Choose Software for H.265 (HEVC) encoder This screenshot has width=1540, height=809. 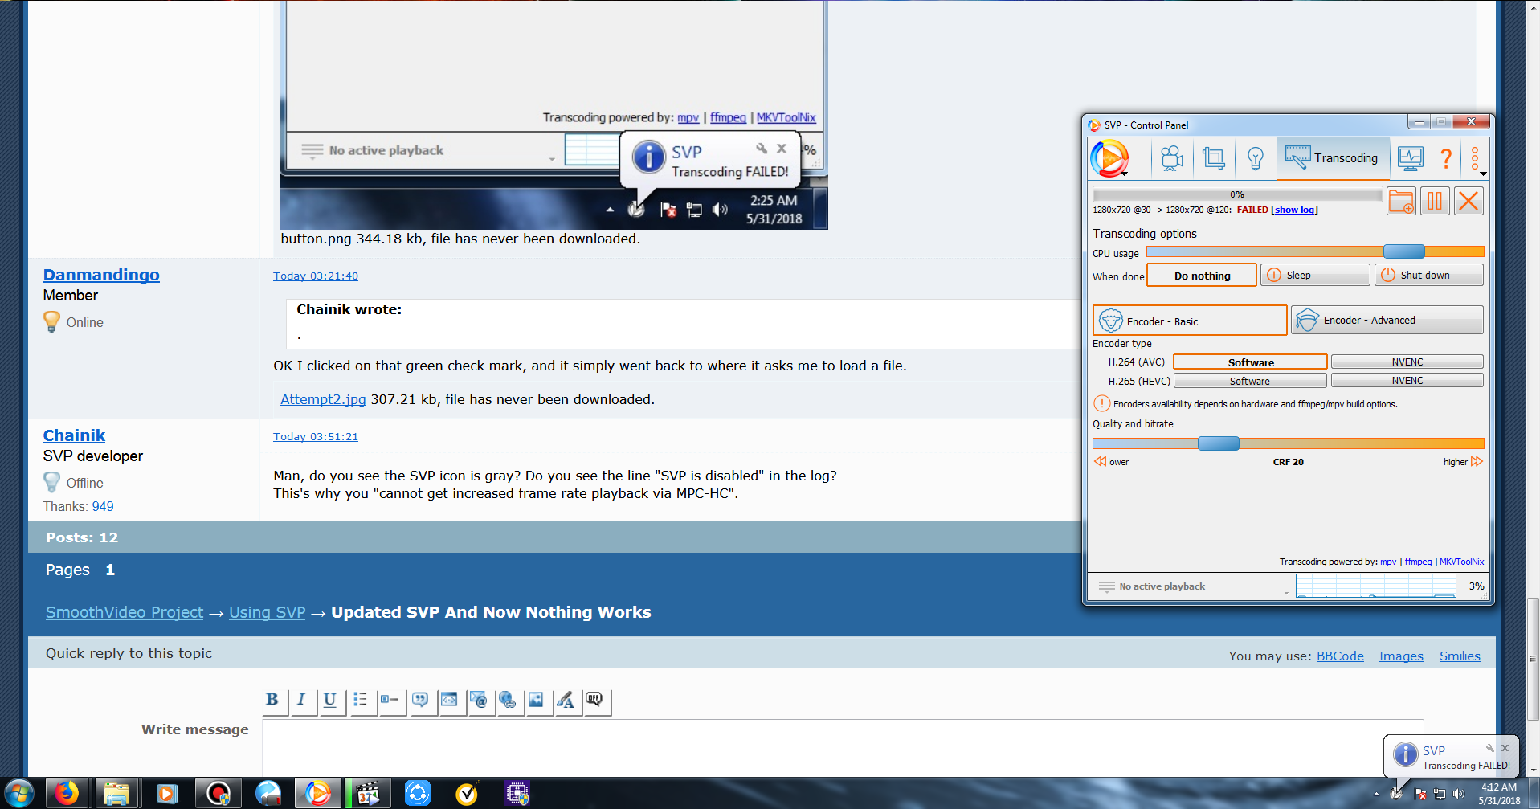point(1249,382)
